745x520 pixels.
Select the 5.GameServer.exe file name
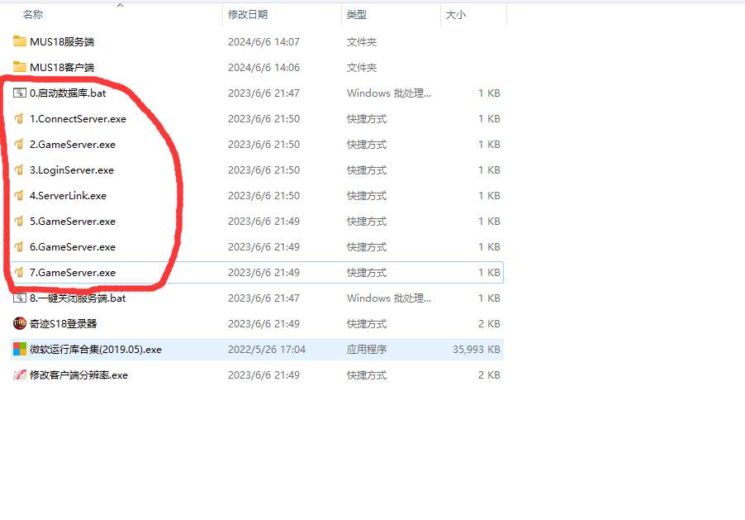click(x=73, y=221)
